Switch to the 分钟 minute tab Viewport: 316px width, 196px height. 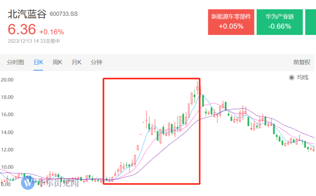(x=96, y=62)
